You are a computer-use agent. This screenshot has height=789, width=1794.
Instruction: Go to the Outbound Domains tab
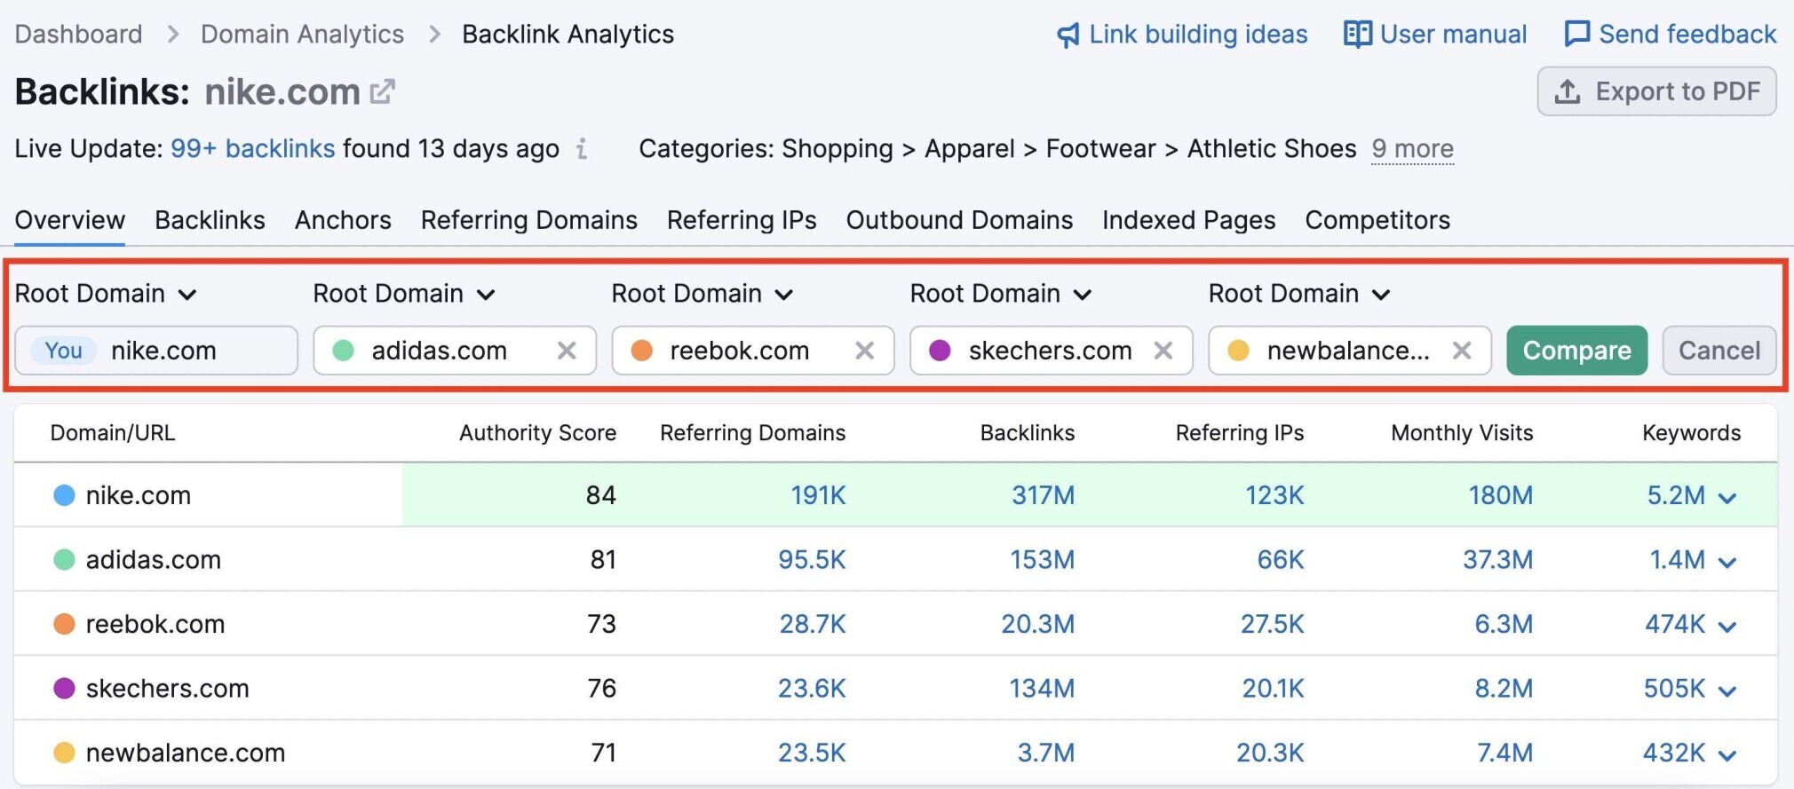(959, 220)
